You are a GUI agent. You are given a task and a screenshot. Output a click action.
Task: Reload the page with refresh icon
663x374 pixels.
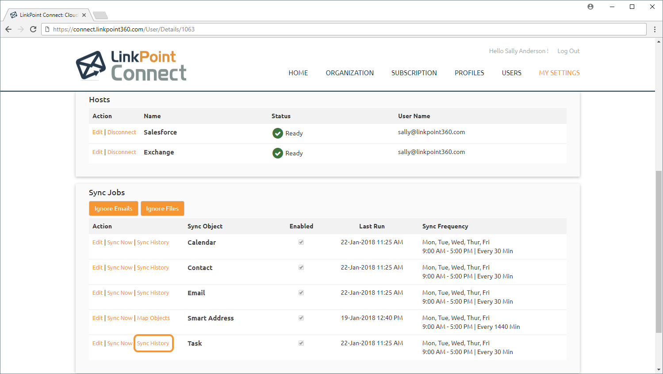(33, 29)
